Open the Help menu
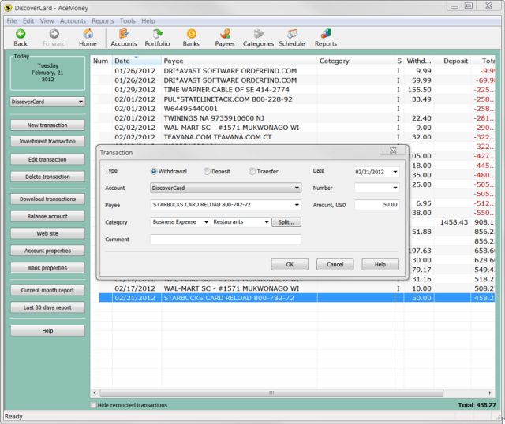This screenshot has width=505, height=424. click(148, 21)
